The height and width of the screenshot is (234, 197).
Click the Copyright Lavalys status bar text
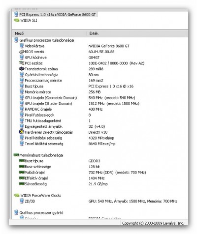click(153, 223)
